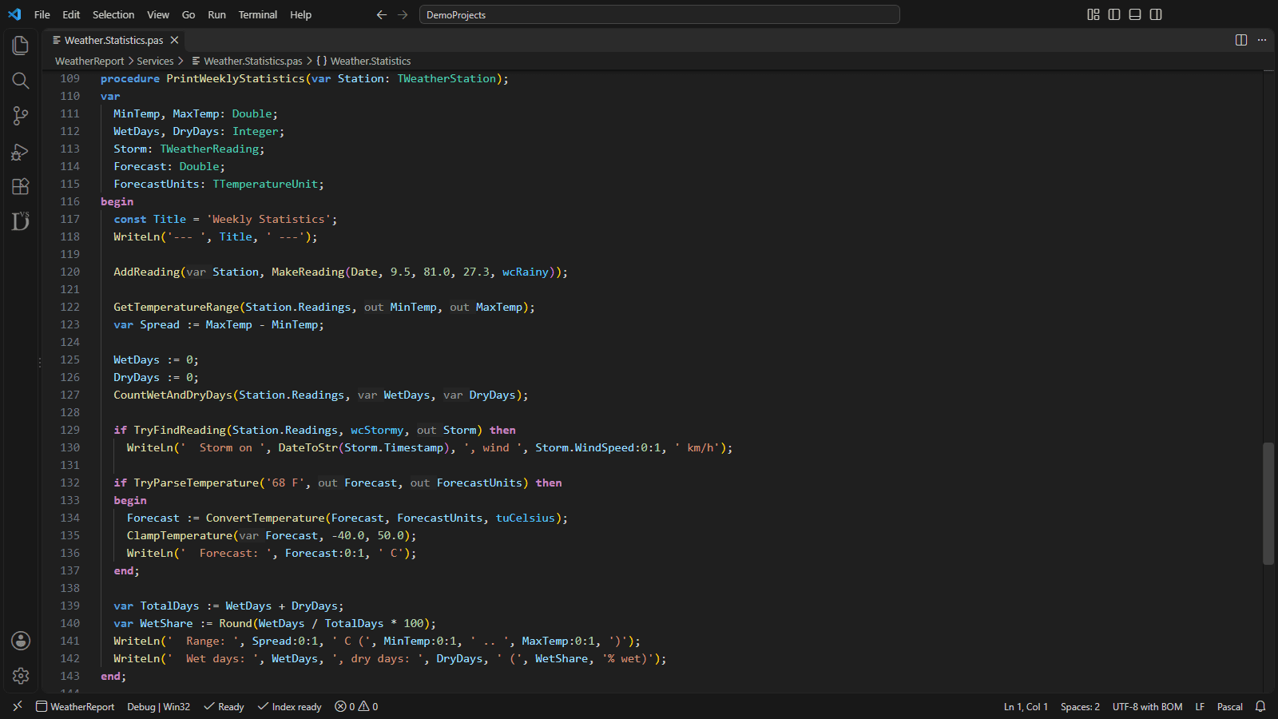Image resolution: width=1278 pixels, height=719 pixels.
Task: Open Source Control view
Action: tap(21, 116)
